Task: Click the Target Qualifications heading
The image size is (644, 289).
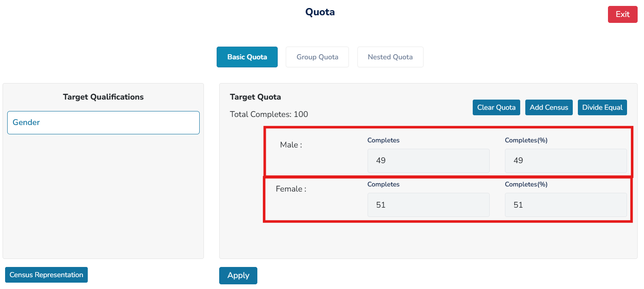Action: pyautogui.click(x=103, y=97)
